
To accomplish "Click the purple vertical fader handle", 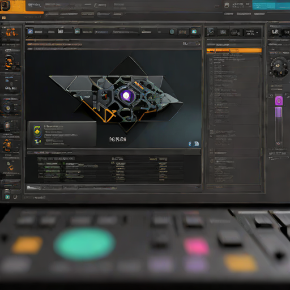I will click(278, 112).
